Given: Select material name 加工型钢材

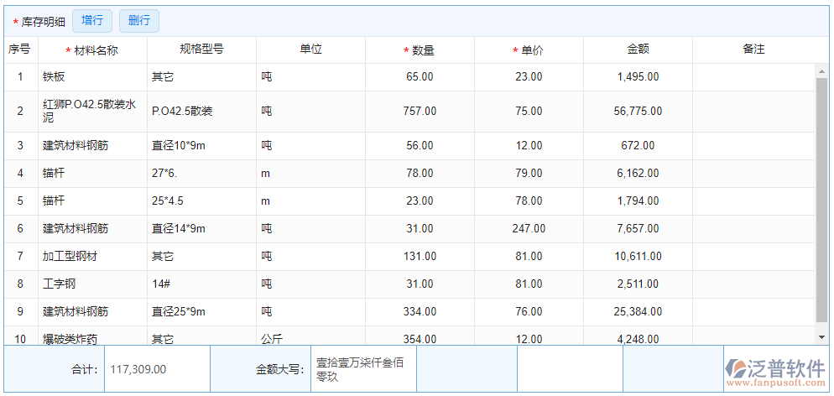Looking at the screenshot, I should pyautogui.click(x=92, y=256).
